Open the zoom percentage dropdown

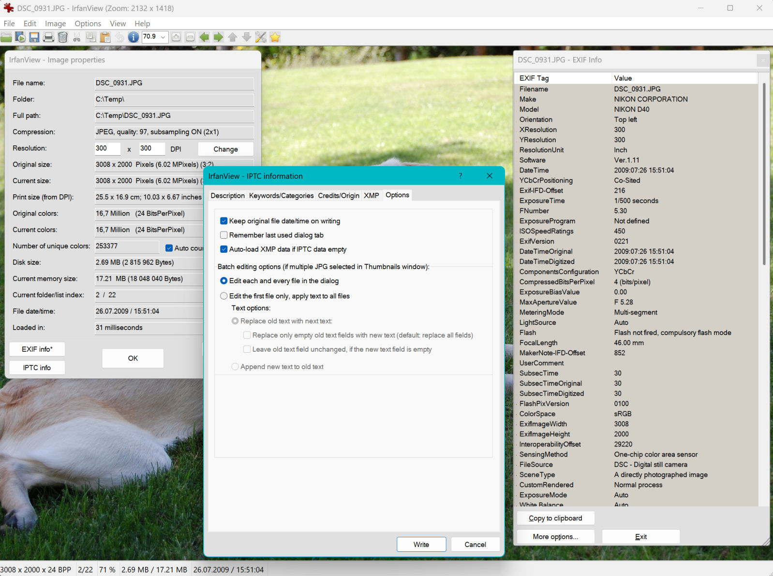[163, 37]
